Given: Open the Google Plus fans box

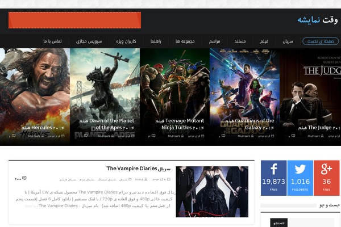Looking at the screenshot, I should (326, 178).
